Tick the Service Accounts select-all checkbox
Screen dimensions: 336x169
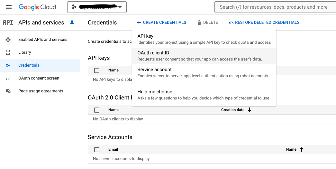[x=97, y=150]
